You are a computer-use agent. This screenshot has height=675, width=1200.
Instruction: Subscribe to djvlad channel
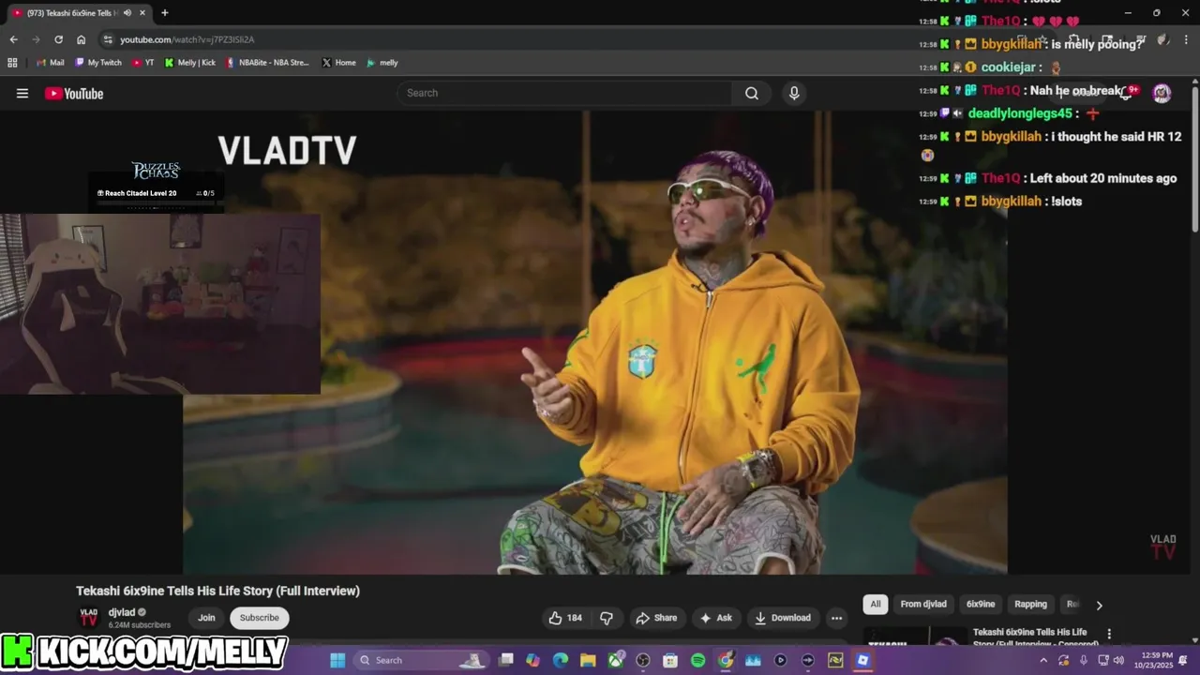pos(259,618)
